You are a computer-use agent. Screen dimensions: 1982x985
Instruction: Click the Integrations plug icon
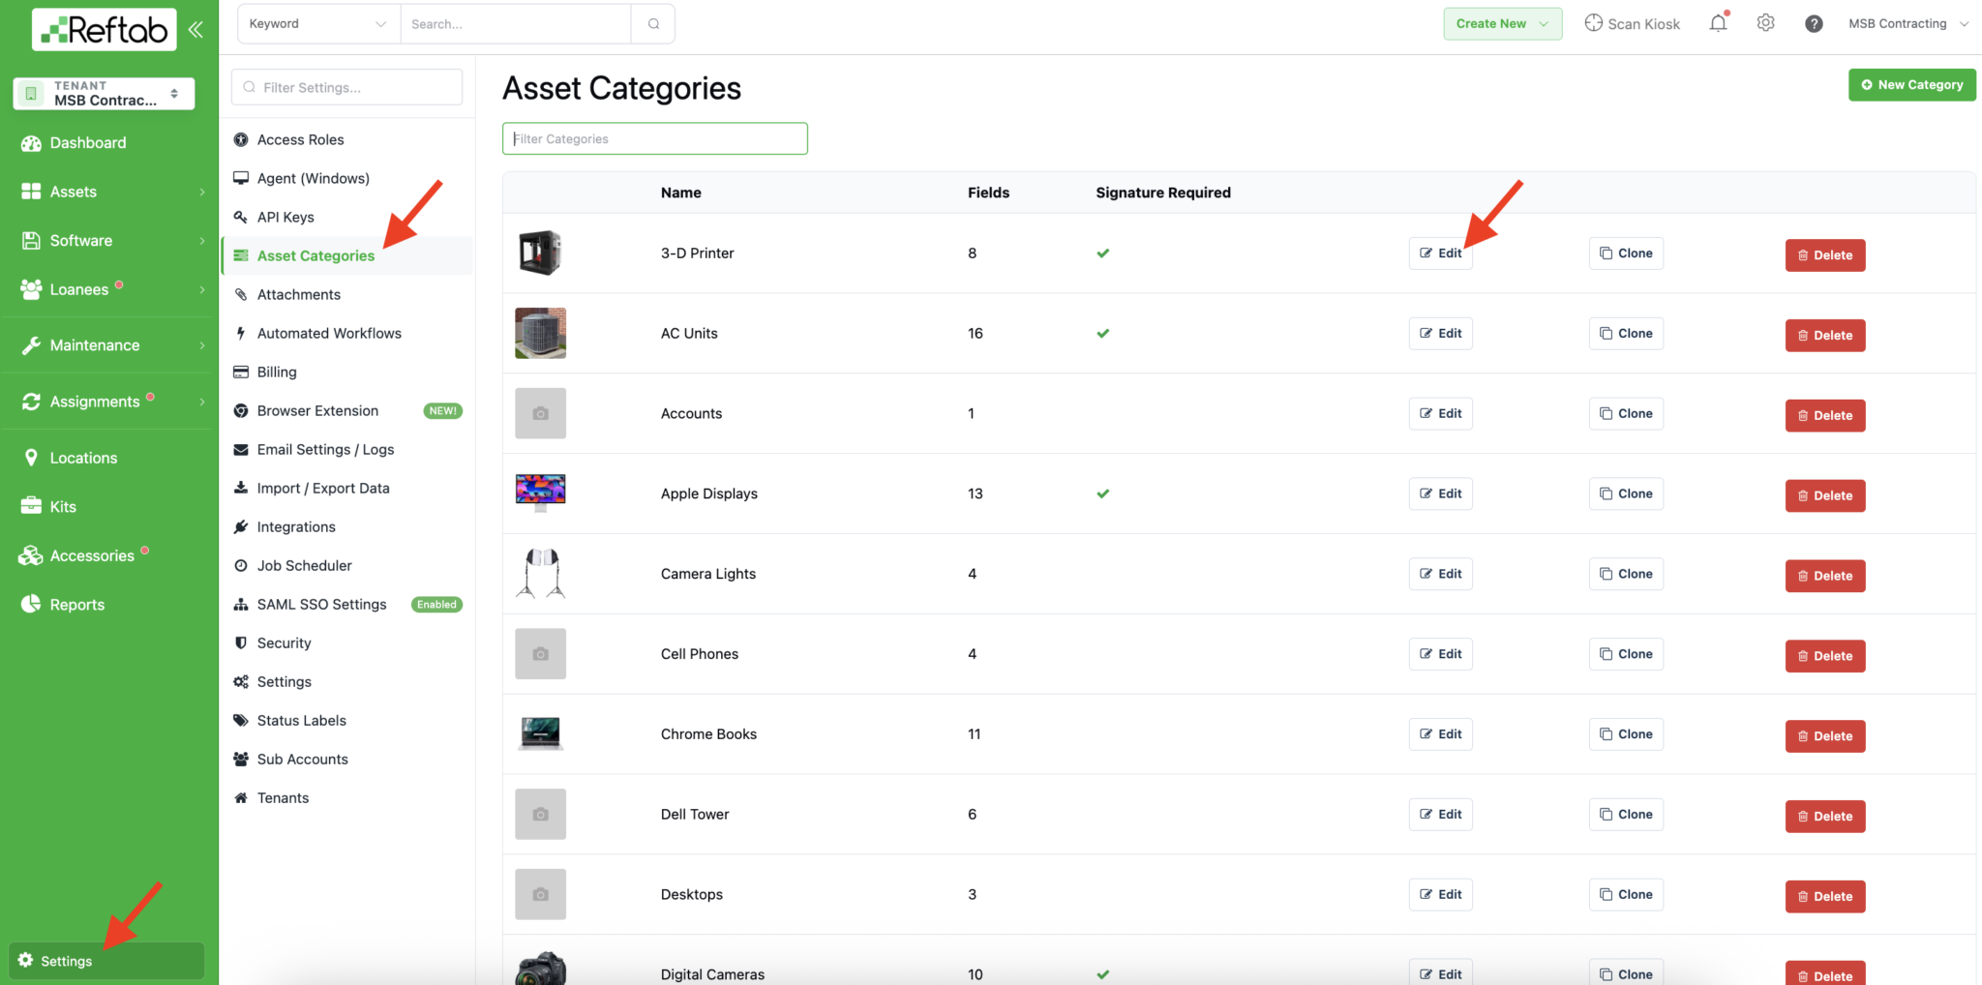[x=241, y=526]
